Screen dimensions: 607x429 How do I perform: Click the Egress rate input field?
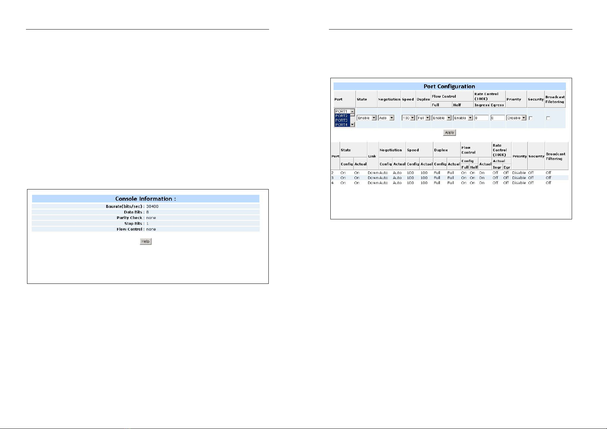[x=497, y=118]
